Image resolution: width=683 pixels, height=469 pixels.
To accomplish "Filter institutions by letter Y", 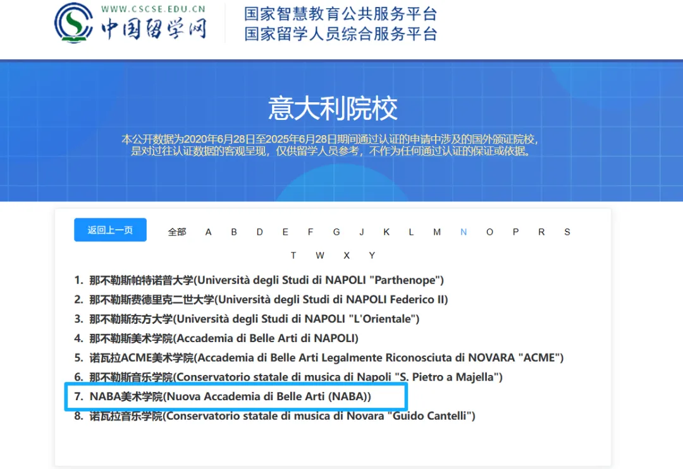I will pyautogui.click(x=372, y=256).
